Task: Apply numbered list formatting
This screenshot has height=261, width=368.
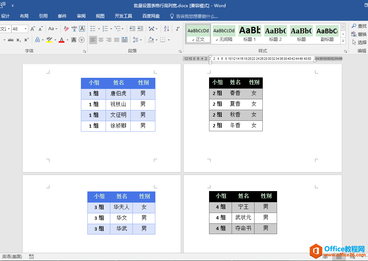Action: pyautogui.click(x=105, y=29)
